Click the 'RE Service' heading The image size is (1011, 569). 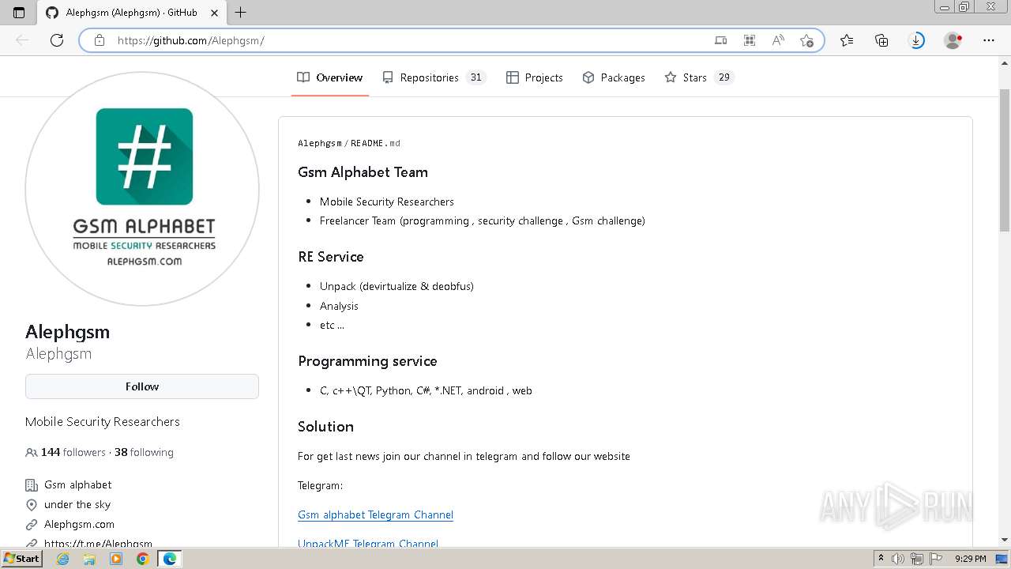[331, 257]
